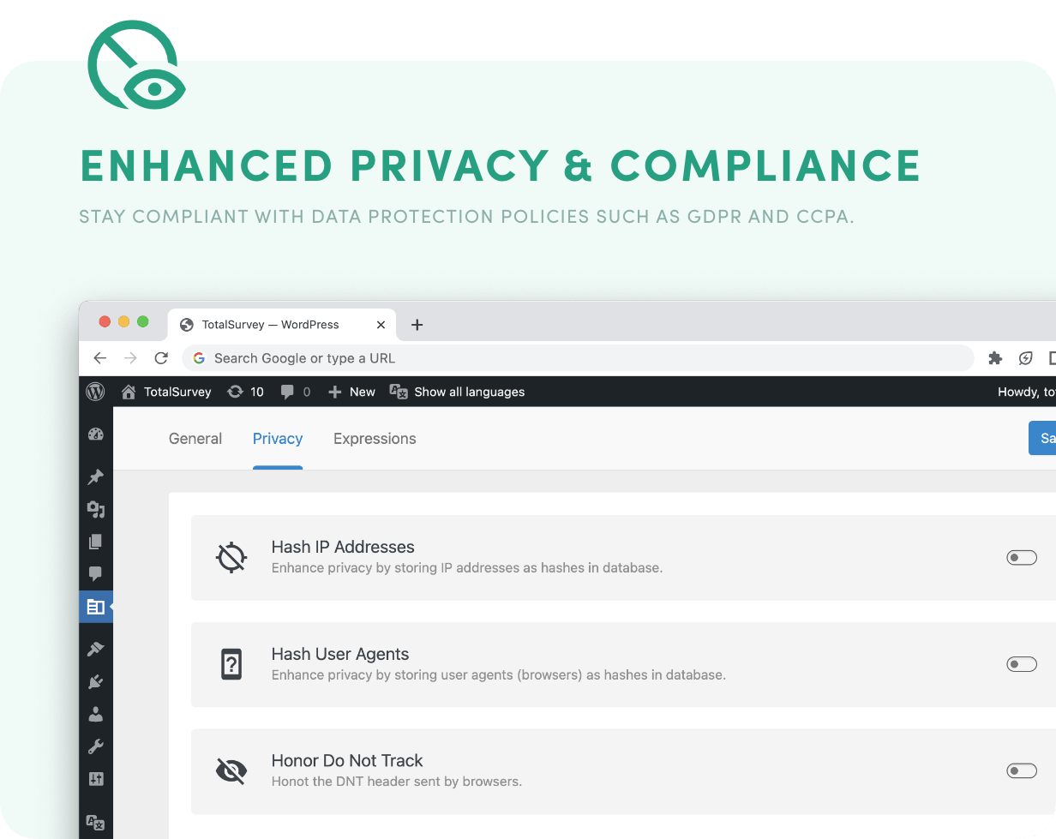Click the browser forward arrow
This screenshot has height=839, width=1056.
click(130, 358)
